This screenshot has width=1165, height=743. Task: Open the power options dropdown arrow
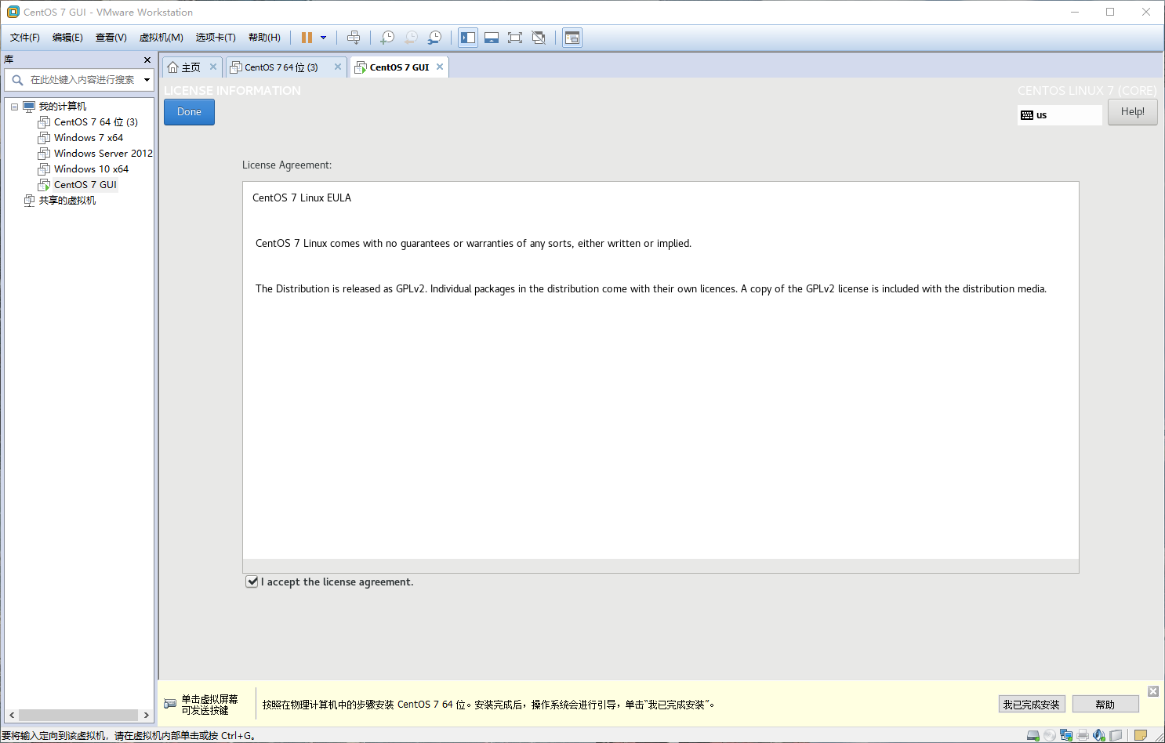(323, 38)
